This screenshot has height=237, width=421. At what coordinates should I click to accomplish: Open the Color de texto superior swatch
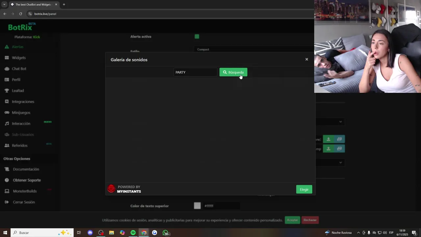(x=197, y=206)
